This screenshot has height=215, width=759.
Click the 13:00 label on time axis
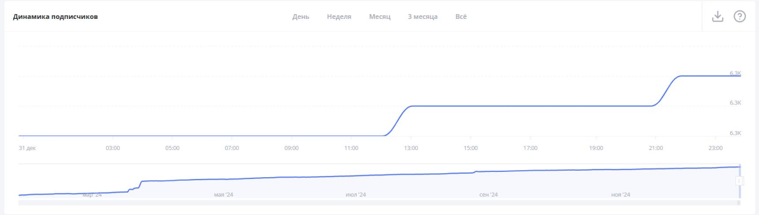click(411, 148)
